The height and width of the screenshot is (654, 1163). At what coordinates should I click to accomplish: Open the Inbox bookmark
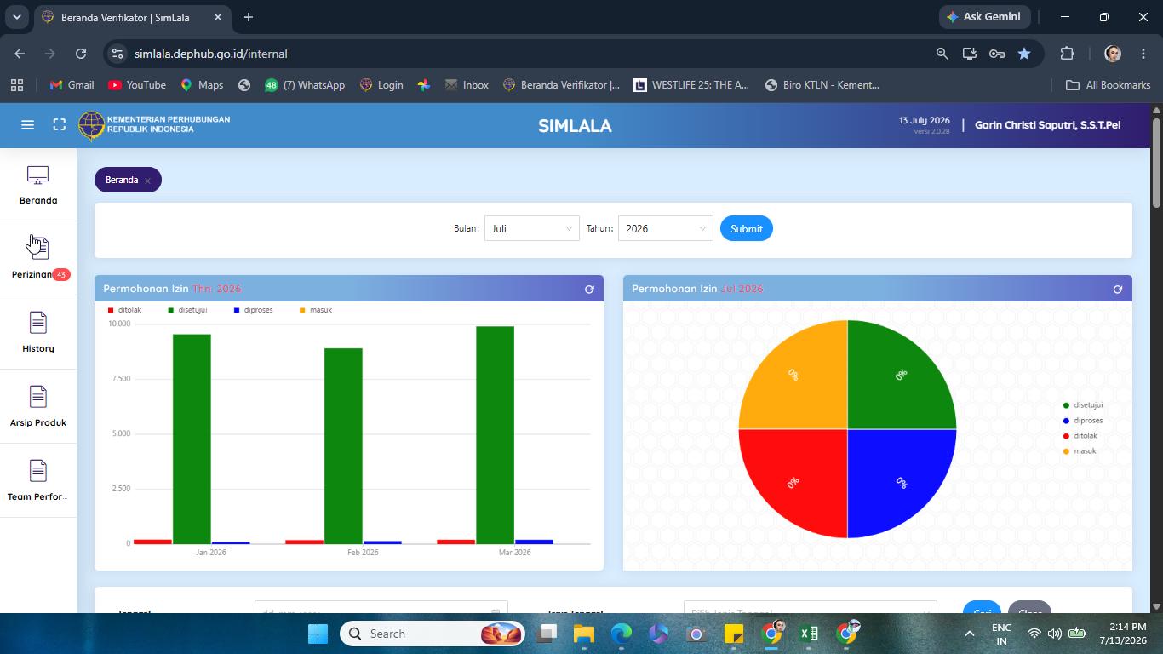pos(467,85)
